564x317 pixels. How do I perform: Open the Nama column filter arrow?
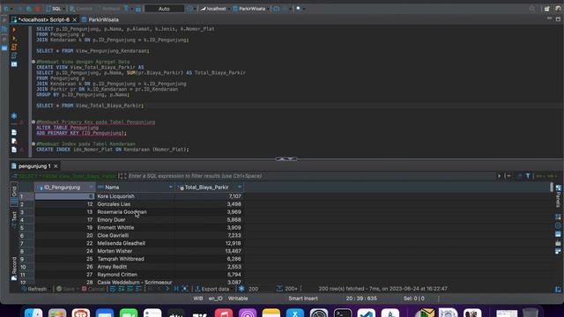171,188
